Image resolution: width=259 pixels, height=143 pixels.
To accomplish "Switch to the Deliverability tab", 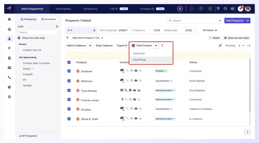I will [63, 9].
